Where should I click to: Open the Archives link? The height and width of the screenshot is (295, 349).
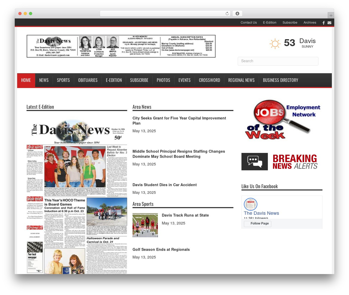coord(310,23)
